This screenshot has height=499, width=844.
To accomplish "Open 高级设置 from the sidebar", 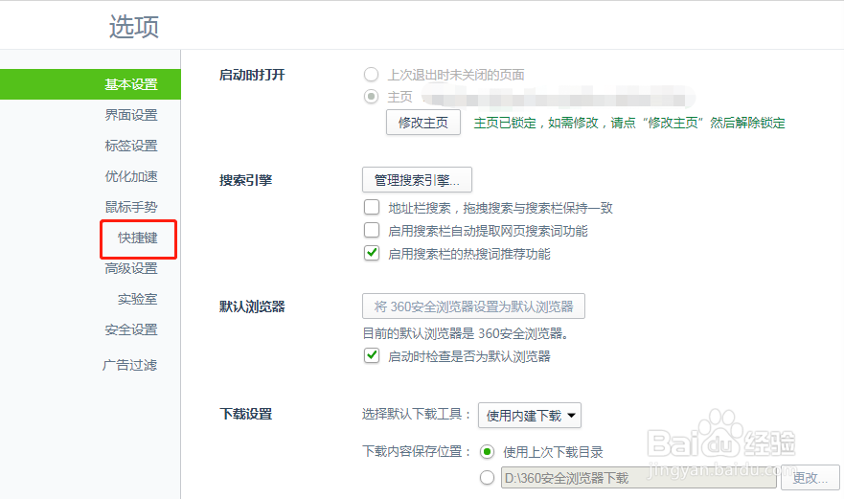I will pyautogui.click(x=131, y=268).
